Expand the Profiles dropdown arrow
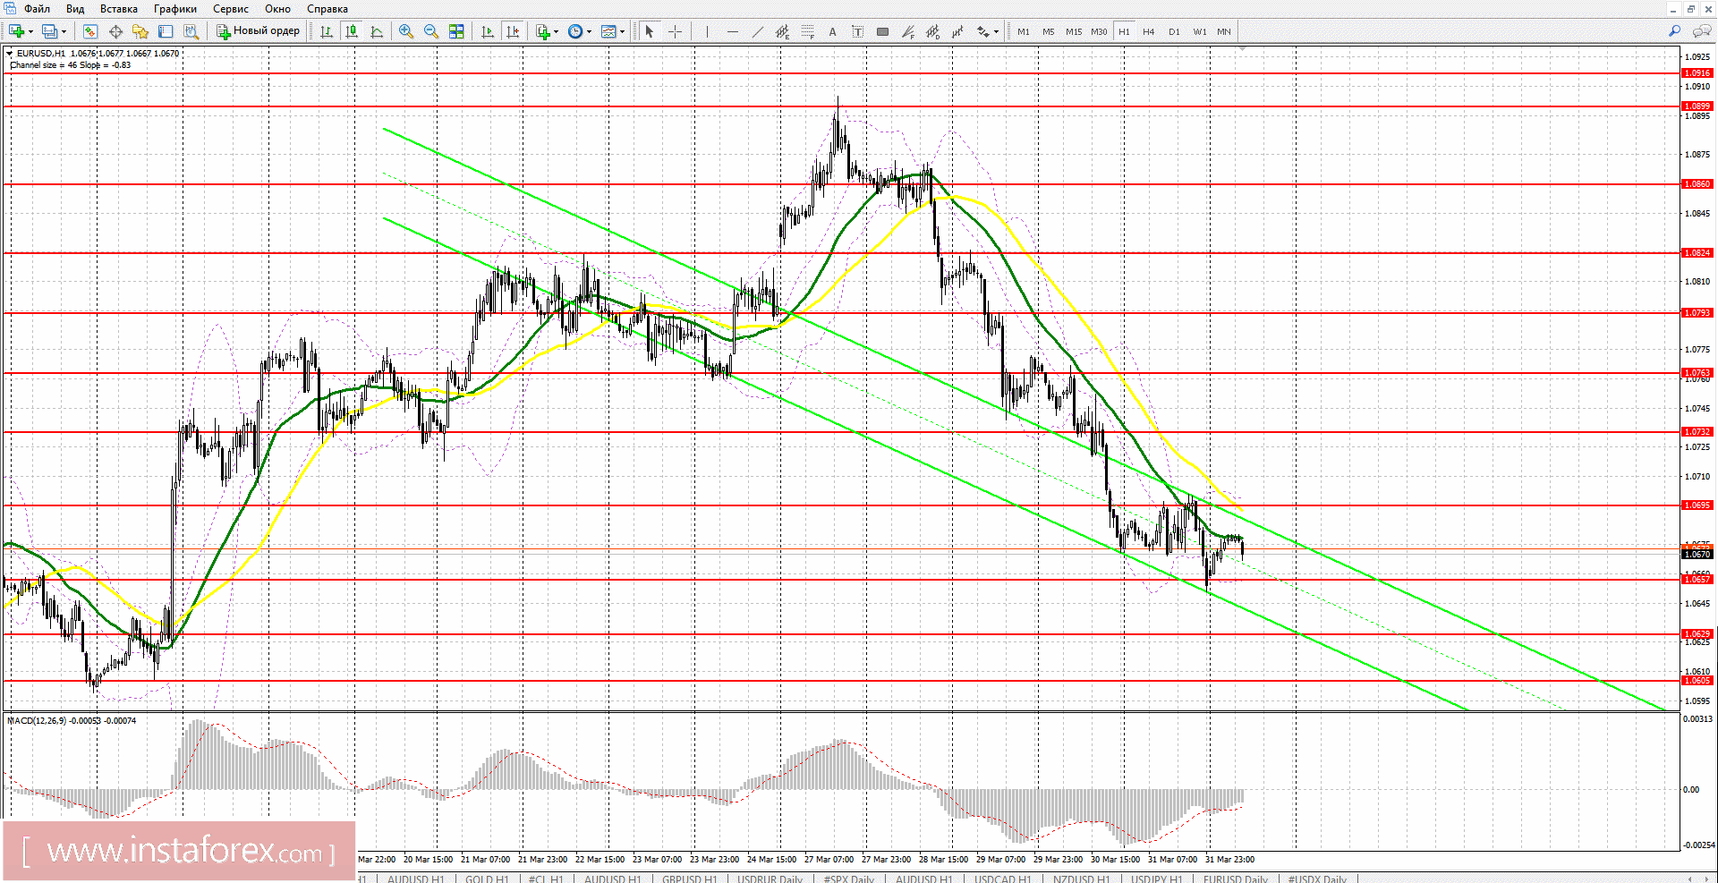The width and height of the screenshot is (1718, 883). coord(64,31)
